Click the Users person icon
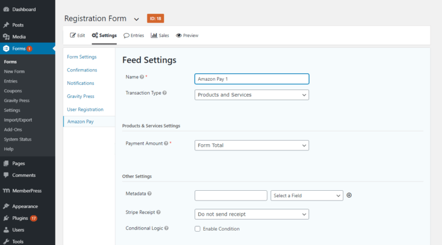This screenshot has height=245, width=442. pyautogui.click(x=6, y=230)
